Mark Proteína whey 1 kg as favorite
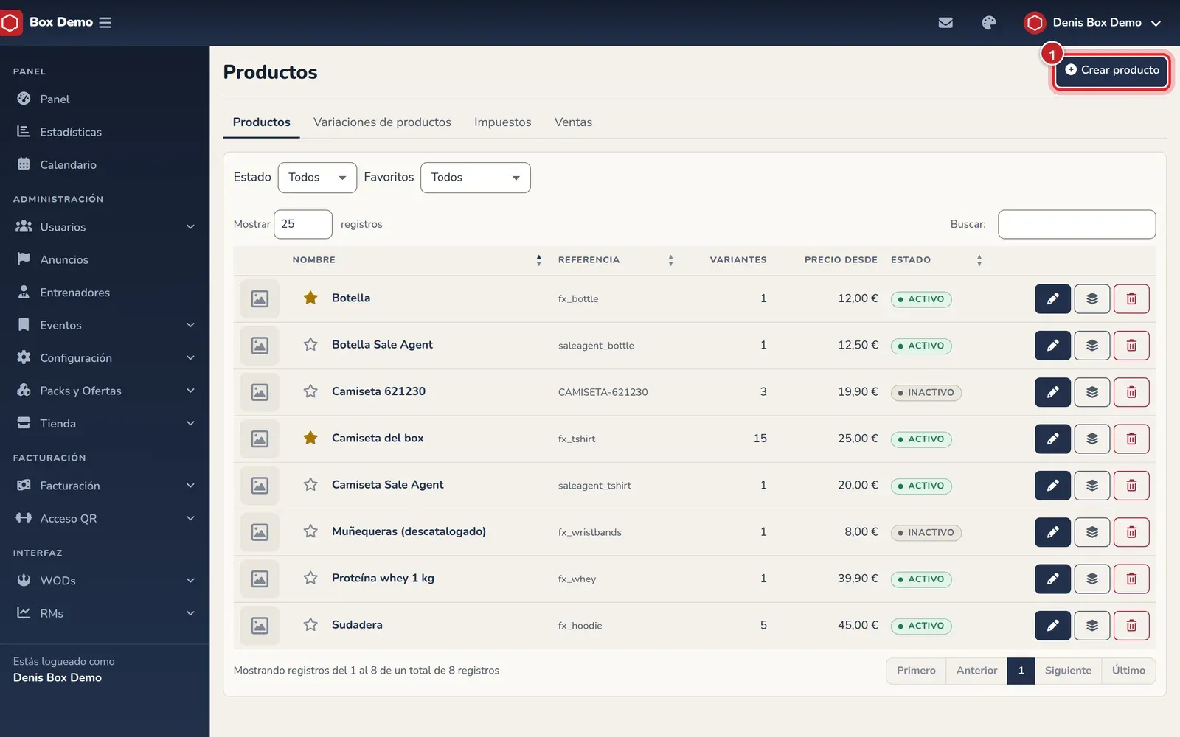 click(x=310, y=578)
